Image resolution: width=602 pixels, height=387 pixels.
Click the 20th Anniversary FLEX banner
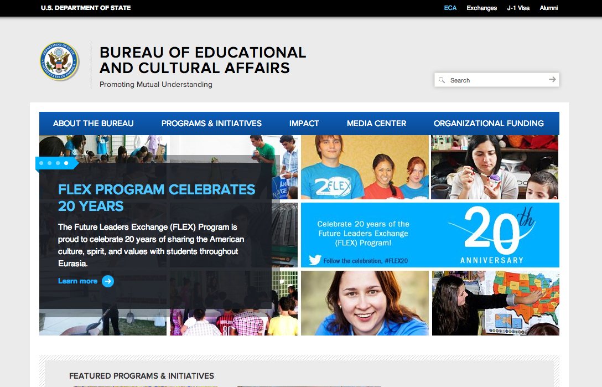coord(430,235)
